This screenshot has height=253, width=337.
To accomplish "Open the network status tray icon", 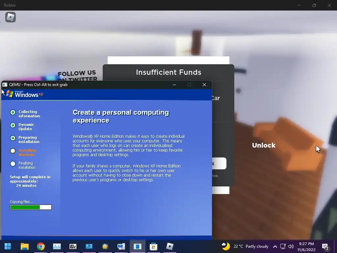I will pos(283,246).
